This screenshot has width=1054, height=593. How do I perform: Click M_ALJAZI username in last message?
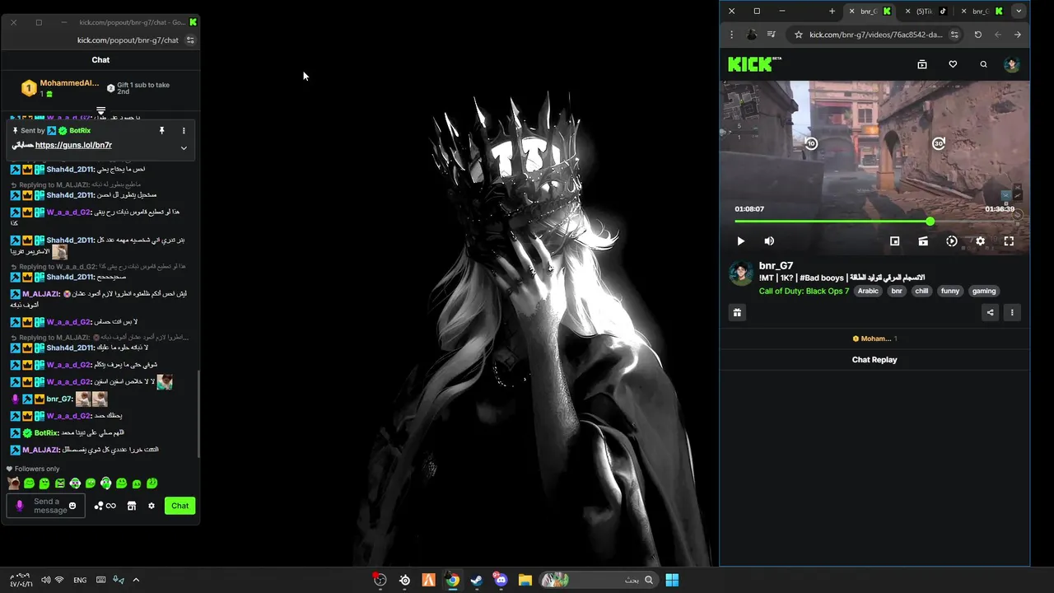tap(40, 450)
